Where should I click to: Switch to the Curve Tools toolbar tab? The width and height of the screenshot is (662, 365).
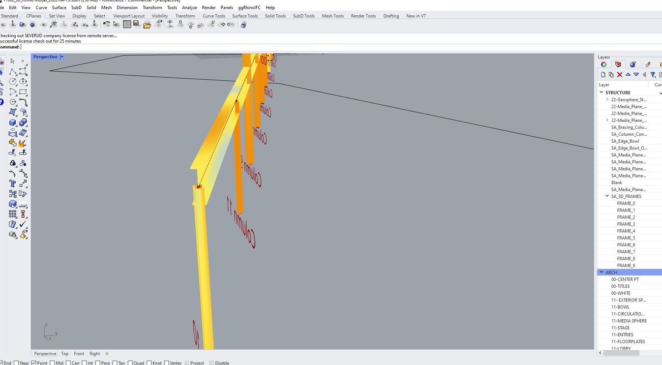pos(213,16)
